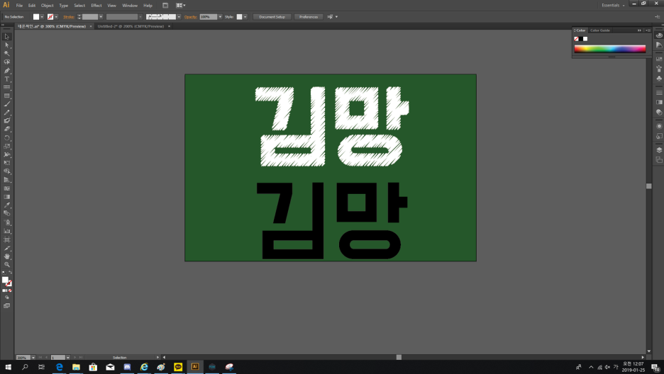Select the Pen tool
The height and width of the screenshot is (374, 664).
7,71
